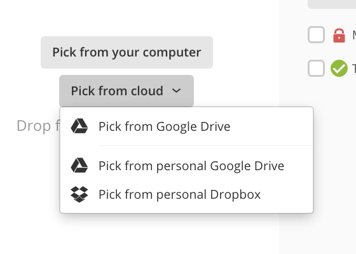This screenshot has width=356, height=254.
Task: Open the item label starting with T
Action: click(354, 69)
